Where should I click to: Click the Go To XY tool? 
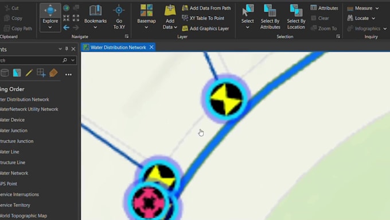pos(119,17)
